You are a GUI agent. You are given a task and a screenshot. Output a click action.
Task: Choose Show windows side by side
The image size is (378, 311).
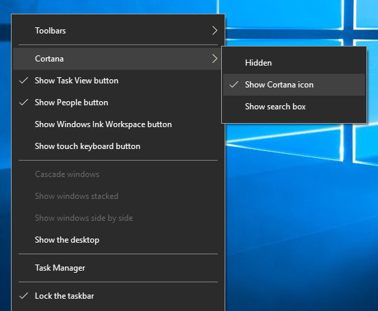click(x=118, y=218)
